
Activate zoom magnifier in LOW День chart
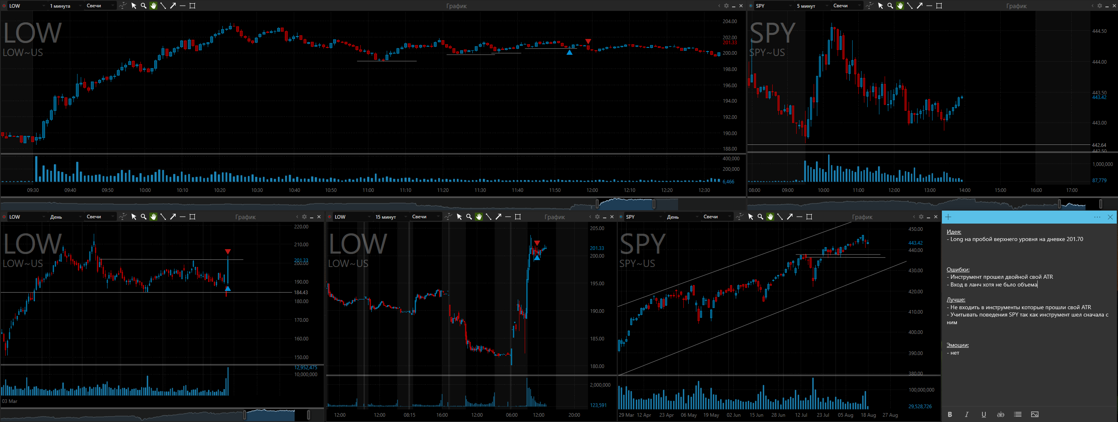(144, 217)
